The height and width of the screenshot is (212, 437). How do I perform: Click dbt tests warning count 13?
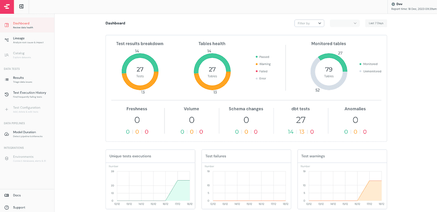pos(302,132)
